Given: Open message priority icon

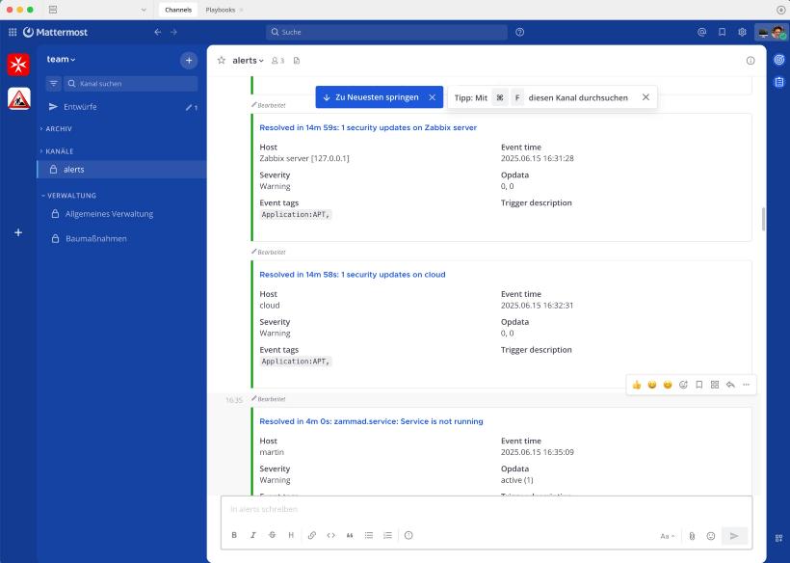Looking at the screenshot, I should (408, 535).
